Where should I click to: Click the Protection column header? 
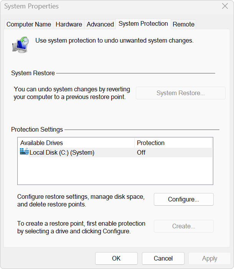(x=173, y=143)
